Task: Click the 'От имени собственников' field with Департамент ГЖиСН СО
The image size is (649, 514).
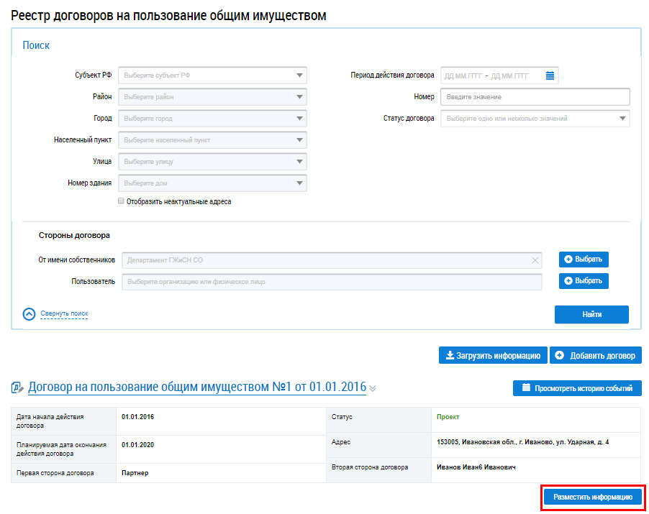Action: click(x=332, y=260)
